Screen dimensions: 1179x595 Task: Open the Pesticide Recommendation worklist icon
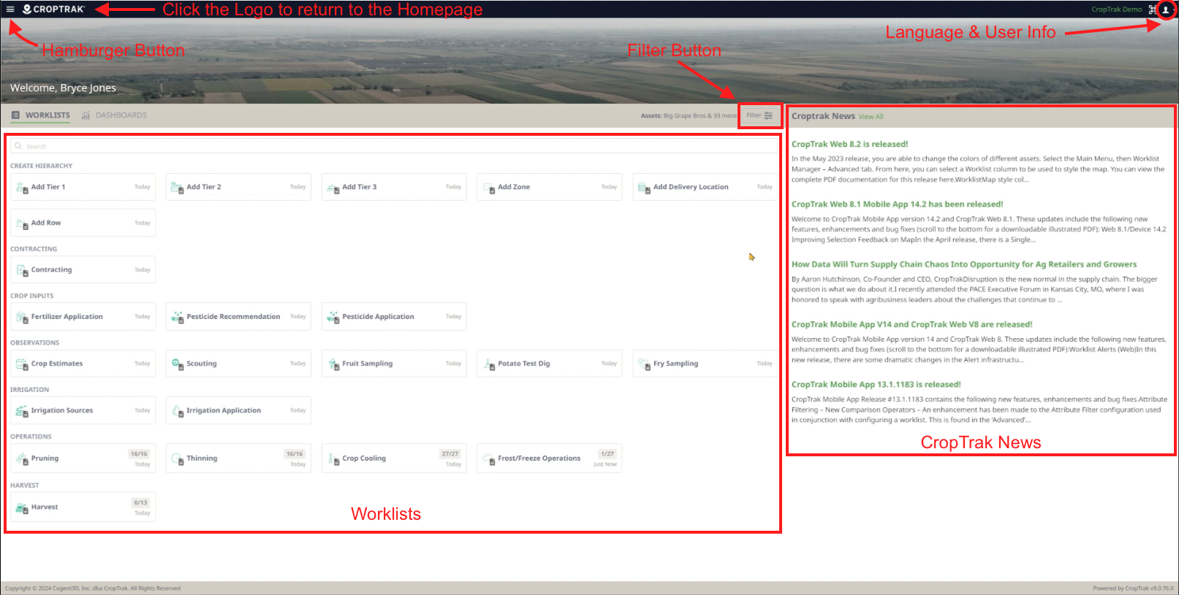(178, 317)
